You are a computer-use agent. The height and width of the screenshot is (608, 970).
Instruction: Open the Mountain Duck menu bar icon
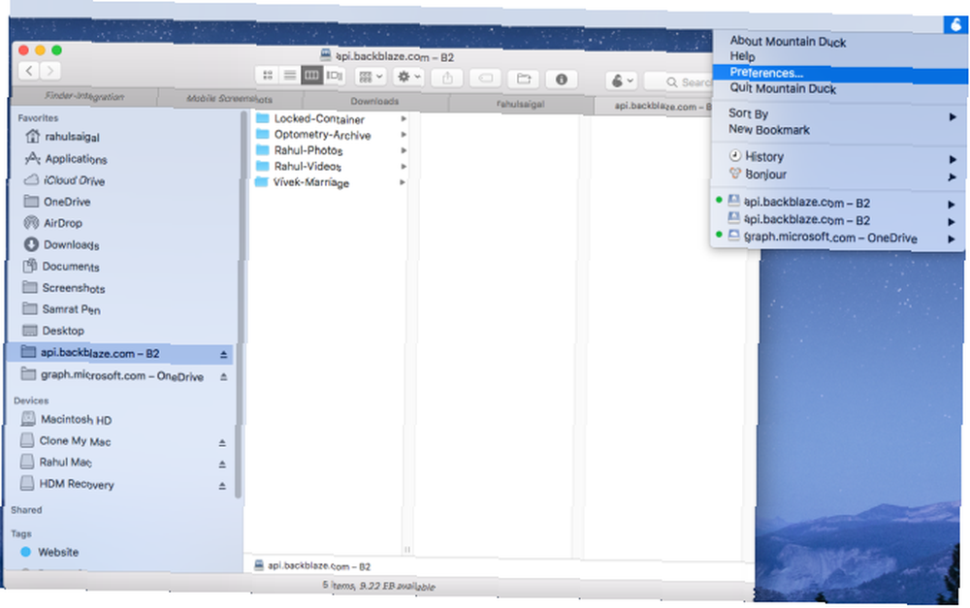point(955,25)
